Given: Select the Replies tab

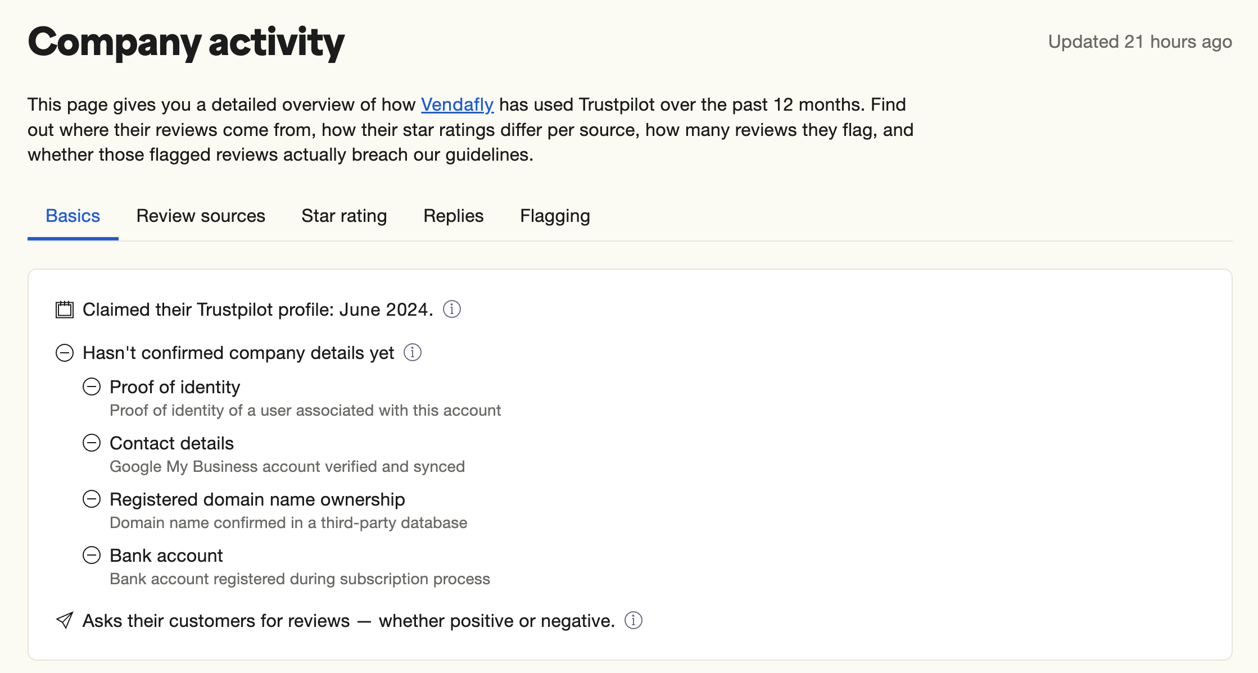Looking at the screenshot, I should 454,216.
